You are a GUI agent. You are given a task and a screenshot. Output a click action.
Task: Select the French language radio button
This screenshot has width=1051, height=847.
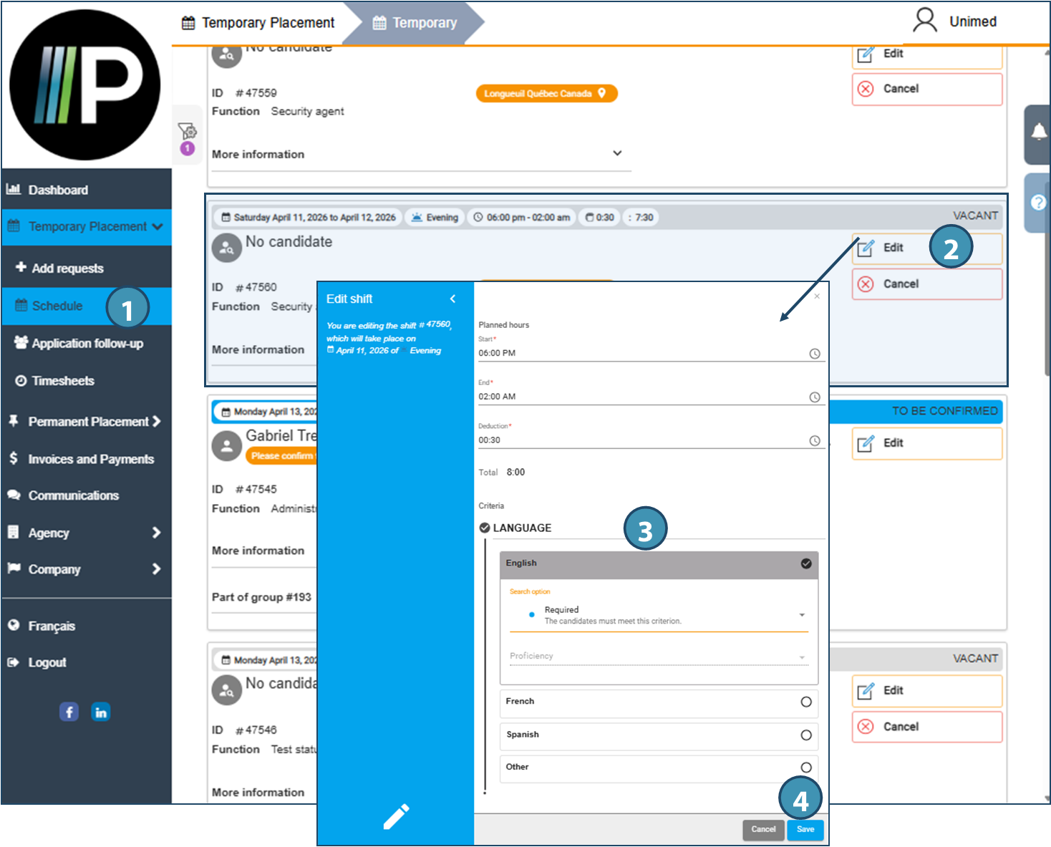[806, 702]
